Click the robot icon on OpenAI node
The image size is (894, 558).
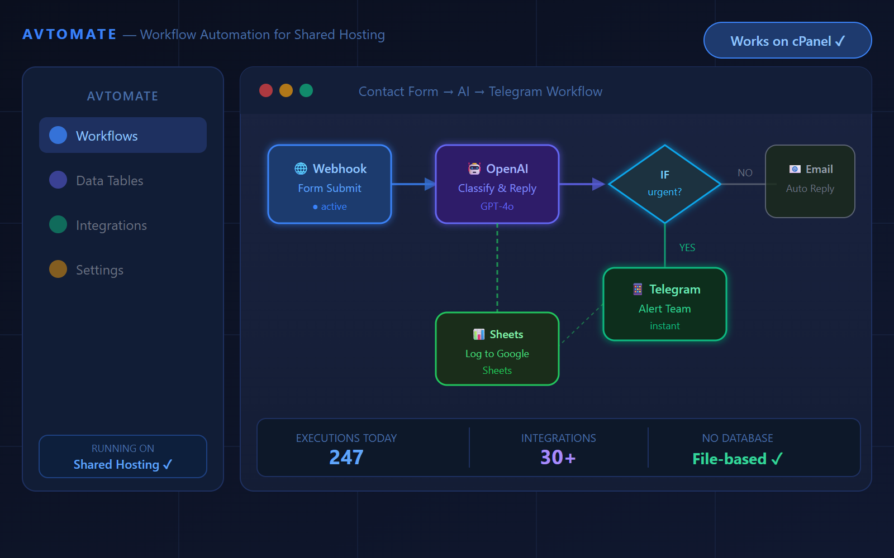(474, 169)
